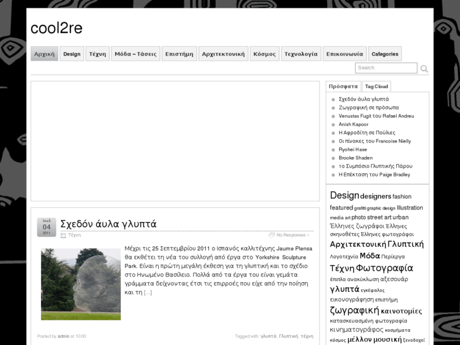Open the Τέχνη navigation menu item

(97, 54)
